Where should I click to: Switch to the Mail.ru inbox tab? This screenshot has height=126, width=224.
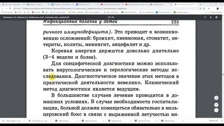[62, 5]
